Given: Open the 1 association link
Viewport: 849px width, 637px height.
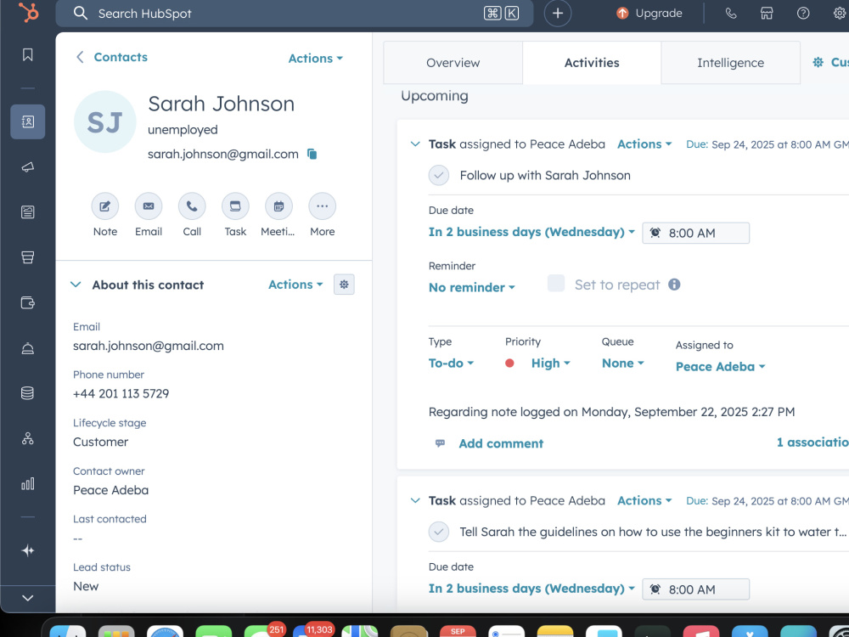Looking at the screenshot, I should coord(812,443).
